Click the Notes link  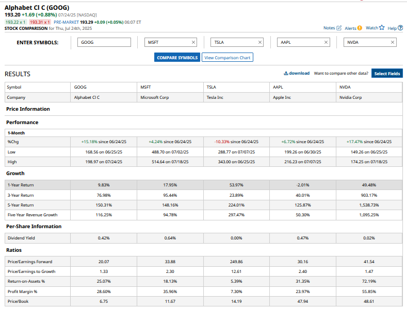pyautogui.click(x=329, y=28)
